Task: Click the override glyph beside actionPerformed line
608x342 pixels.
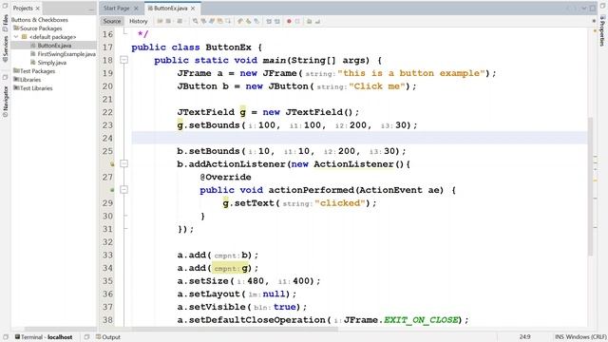Action: (x=112, y=190)
